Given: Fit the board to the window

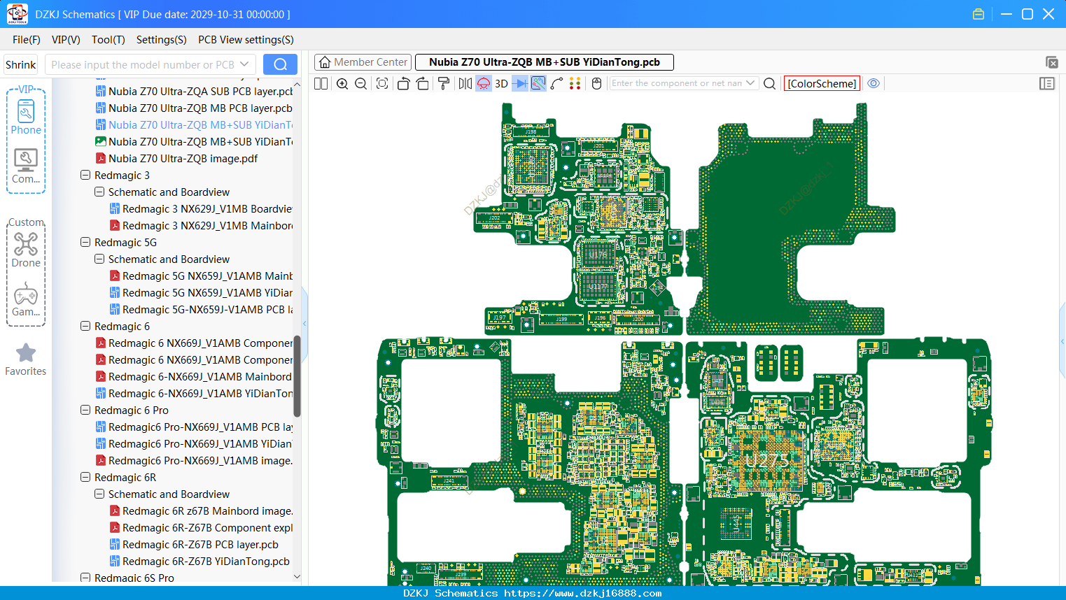Looking at the screenshot, I should [x=382, y=83].
